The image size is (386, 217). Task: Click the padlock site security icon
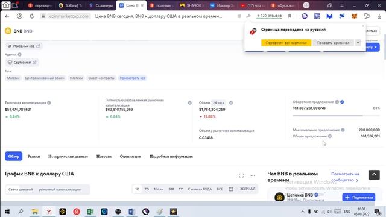tap(43, 16)
